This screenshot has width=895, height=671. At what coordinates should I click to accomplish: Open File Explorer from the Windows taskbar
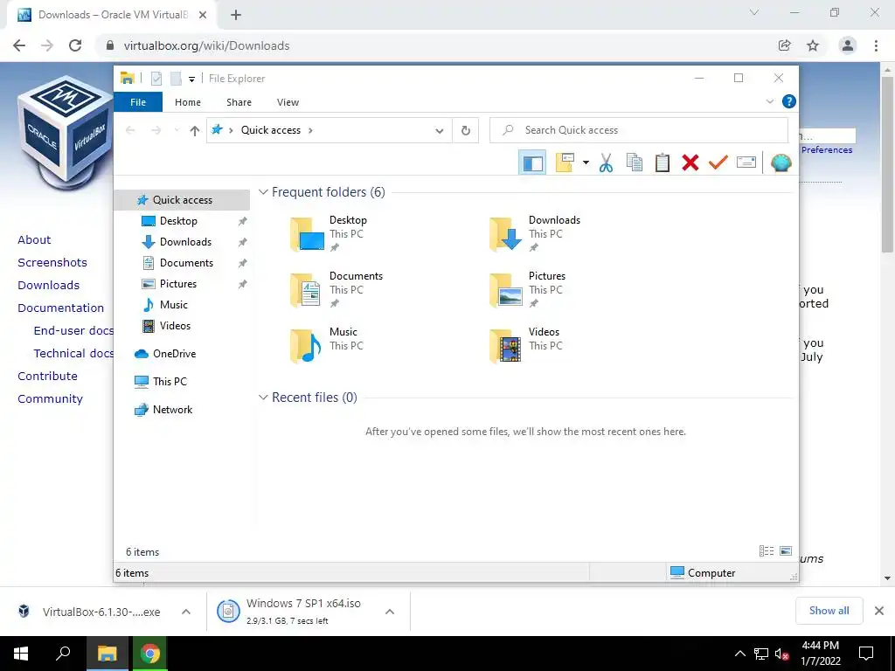pyautogui.click(x=107, y=654)
